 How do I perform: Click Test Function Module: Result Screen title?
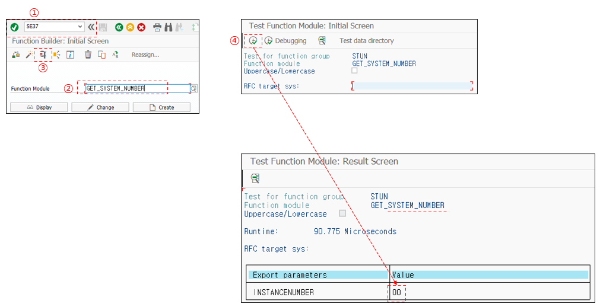324,161
